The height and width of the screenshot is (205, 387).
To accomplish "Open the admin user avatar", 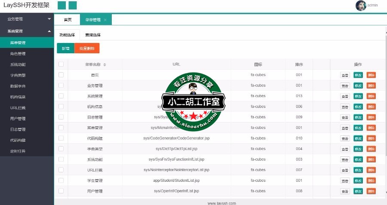I will (360, 6).
